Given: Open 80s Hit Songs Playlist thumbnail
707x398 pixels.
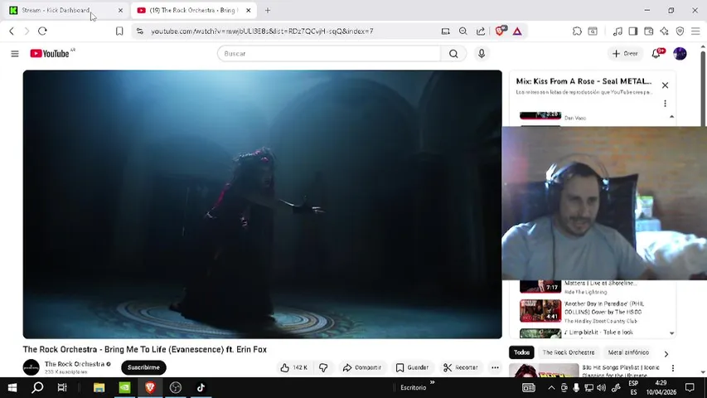Looking at the screenshot, I should click(x=544, y=371).
